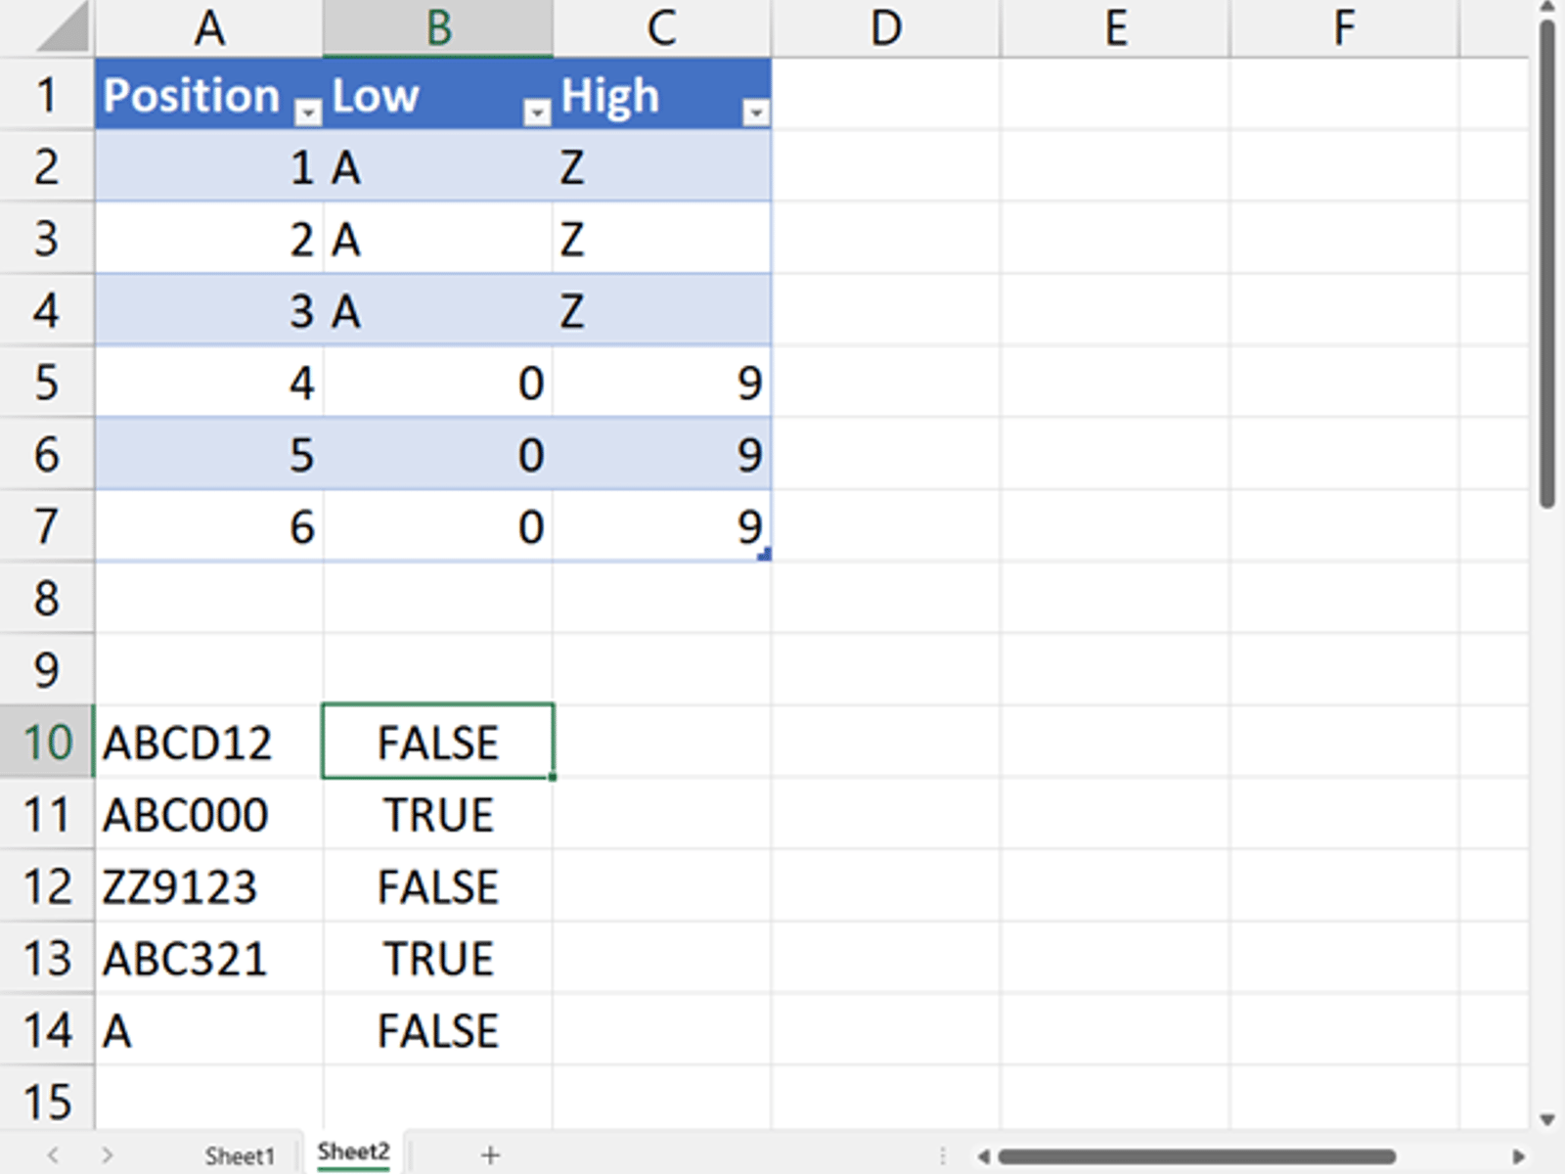Open the Position column filter dropdown

308,113
